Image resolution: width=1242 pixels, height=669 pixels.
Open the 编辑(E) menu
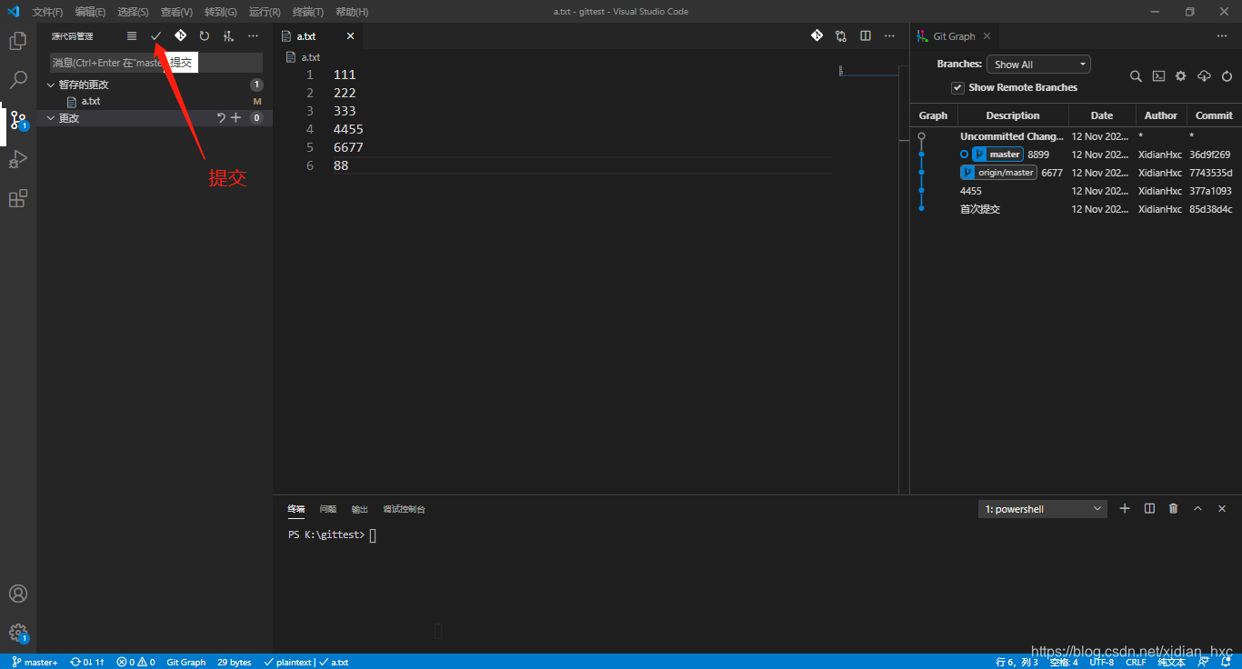[x=90, y=12]
